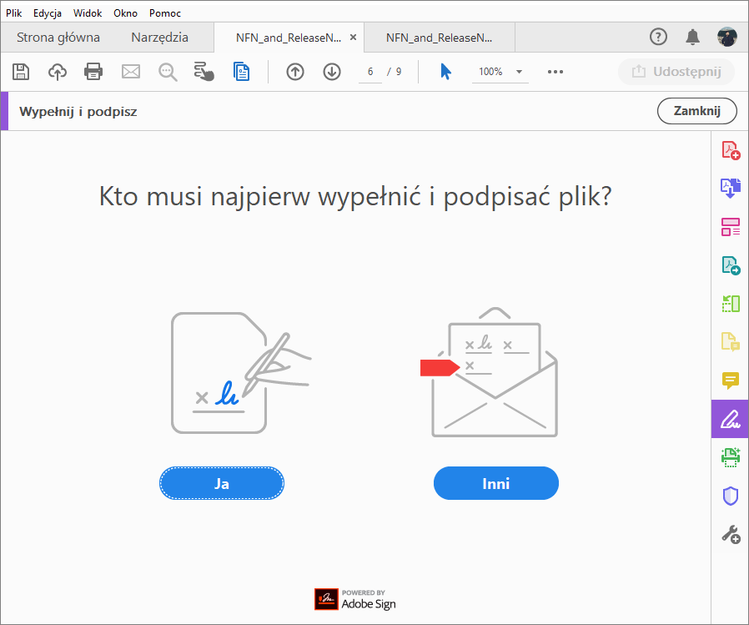This screenshot has height=625, width=749.
Task: Open the Comment tool
Action: 730,381
